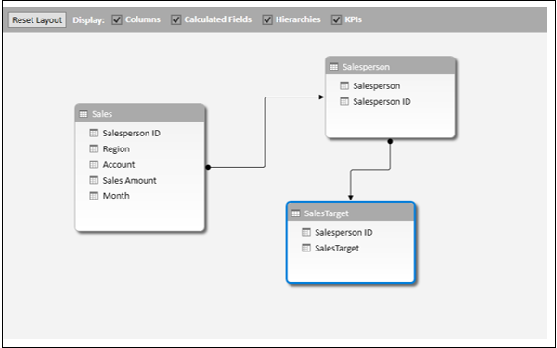Click the Sales table header icon
Screen dimensions: 557x348
click(84, 114)
